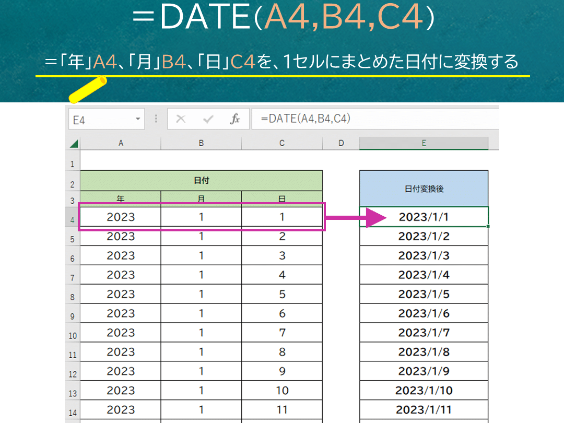Select cell E4 showing 2023/1/1
Image resolution: width=564 pixels, height=423 pixels.
[x=424, y=217]
